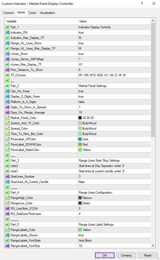Click the integer icon beside Prior_Sessions_To_Show
160x260 pixels.
click(x=7, y=70)
